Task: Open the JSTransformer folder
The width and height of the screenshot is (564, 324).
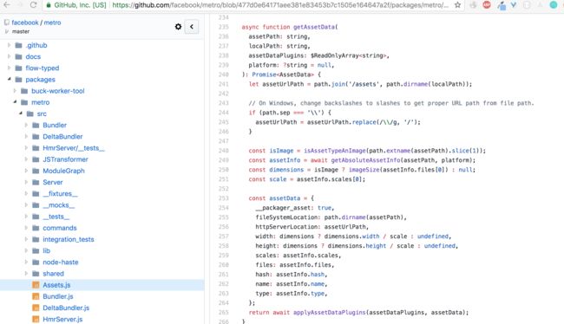Action: click(x=65, y=159)
